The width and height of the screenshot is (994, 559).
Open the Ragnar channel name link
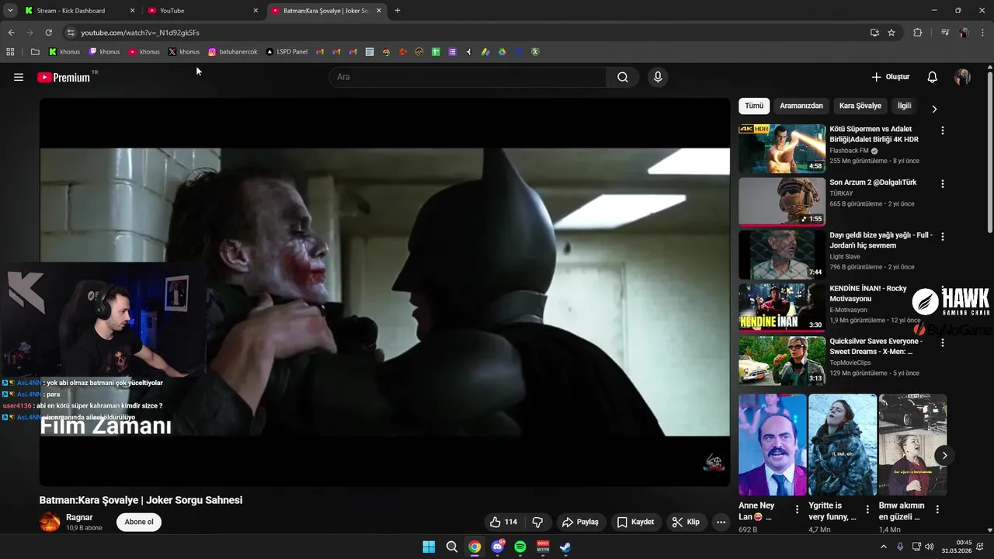[x=79, y=517]
